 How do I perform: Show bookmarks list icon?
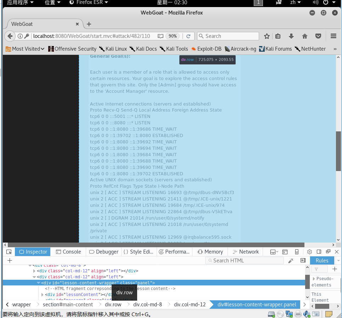click(x=278, y=36)
